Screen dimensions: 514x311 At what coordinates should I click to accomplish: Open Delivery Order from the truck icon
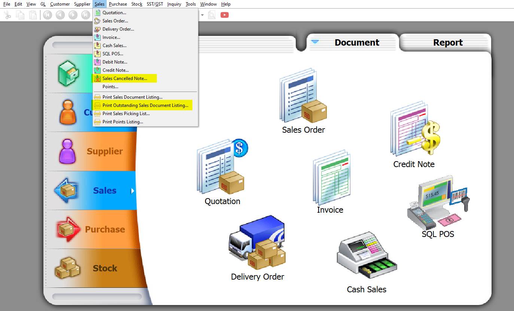[x=257, y=243]
